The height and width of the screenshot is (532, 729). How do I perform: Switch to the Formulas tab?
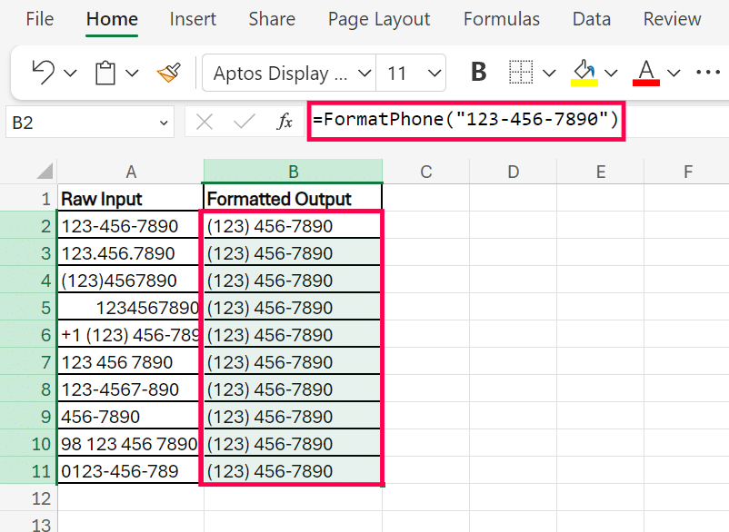pyautogui.click(x=502, y=19)
